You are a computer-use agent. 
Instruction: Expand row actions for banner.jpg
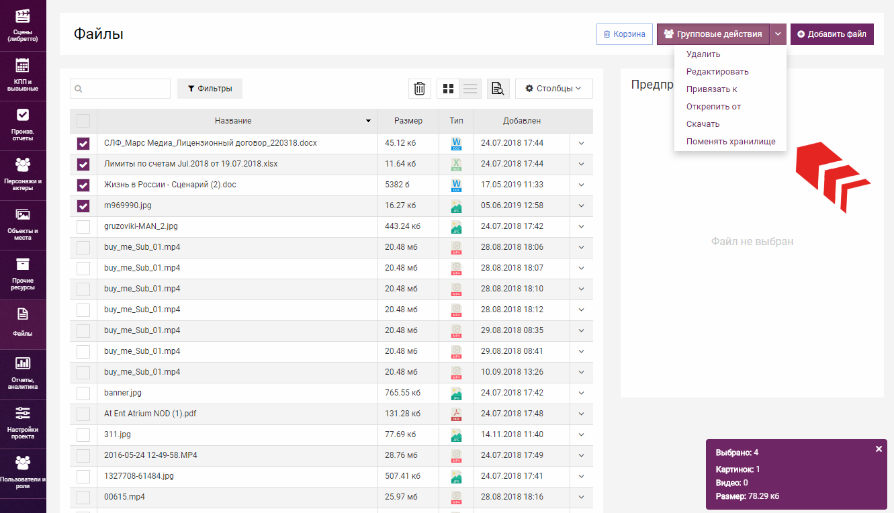pyautogui.click(x=581, y=393)
